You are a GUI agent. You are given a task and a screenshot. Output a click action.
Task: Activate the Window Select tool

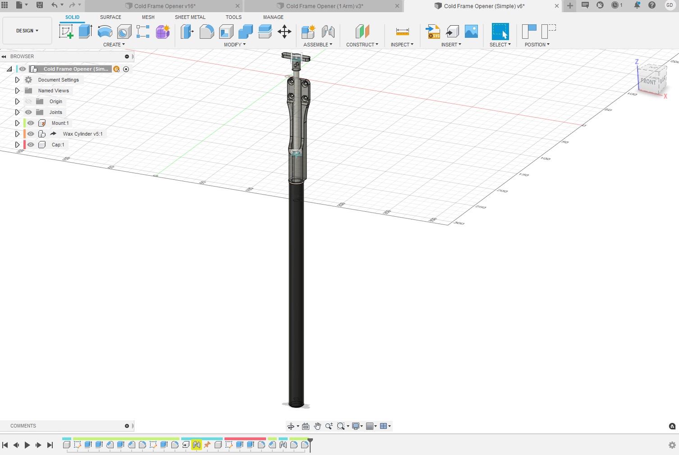pyautogui.click(x=500, y=32)
